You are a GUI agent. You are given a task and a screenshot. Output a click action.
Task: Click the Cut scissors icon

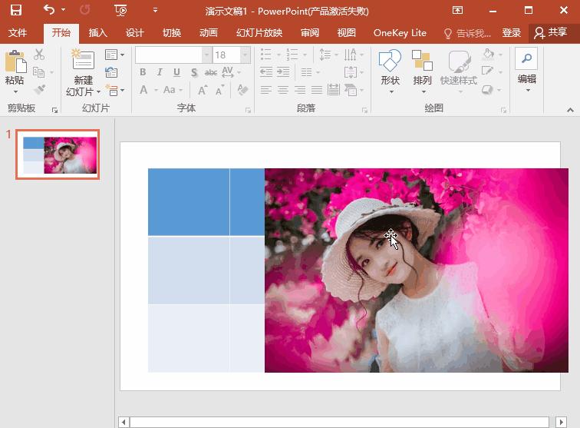pos(39,55)
